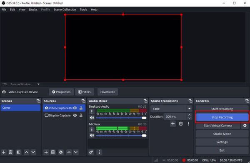Viewport: 250px width, 163px height.
Task: Open the File menu
Action: 4,10
